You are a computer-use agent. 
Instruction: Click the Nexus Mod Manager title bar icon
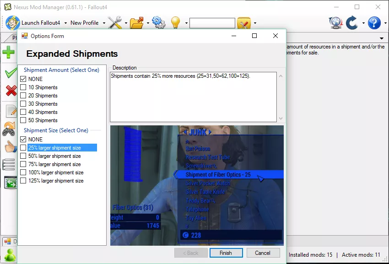click(8, 7)
